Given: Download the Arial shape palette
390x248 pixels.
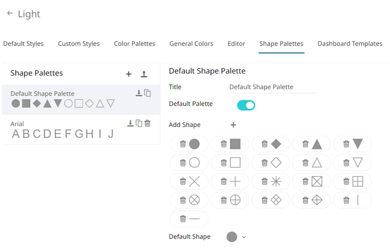Looking at the screenshot, I should [130, 123].
